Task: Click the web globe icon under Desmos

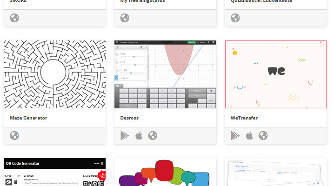Action: tap(153, 136)
